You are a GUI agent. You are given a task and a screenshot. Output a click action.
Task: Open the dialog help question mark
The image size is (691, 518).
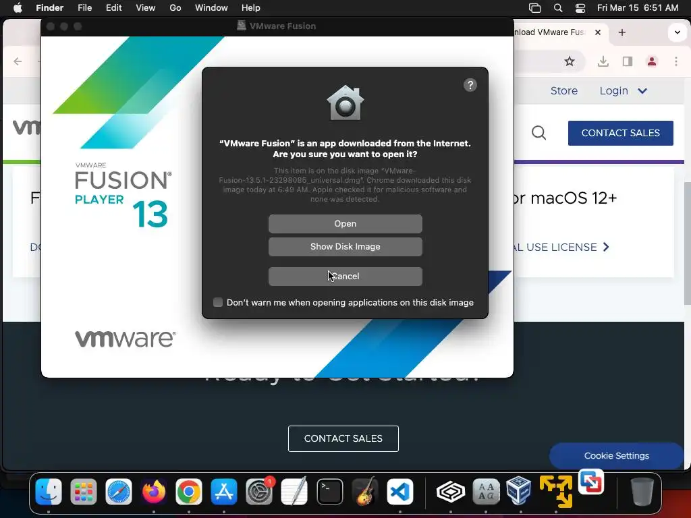click(470, 85)
